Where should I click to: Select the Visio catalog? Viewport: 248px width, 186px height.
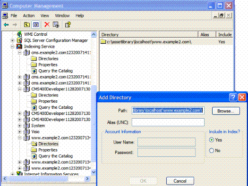coord(35,132)
